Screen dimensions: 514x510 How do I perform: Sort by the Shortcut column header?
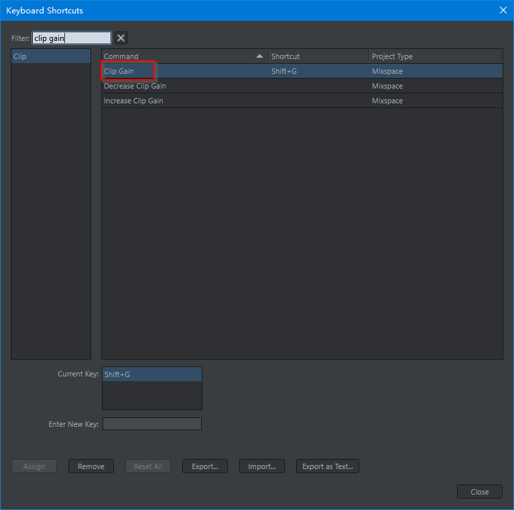(318, 56)
